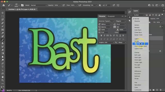This screenshot has height=92, width=165.
Task: Toggle pressure for size icon
Action: click(114, 5)
